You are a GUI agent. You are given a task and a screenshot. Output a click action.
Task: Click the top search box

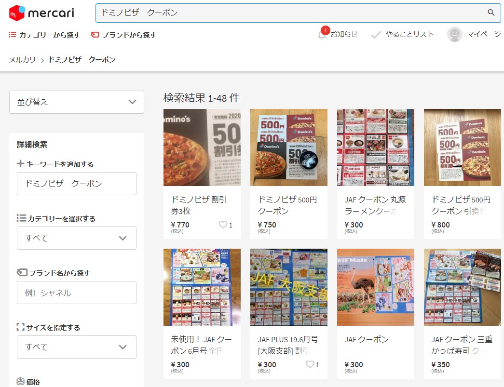click(298, 13)
